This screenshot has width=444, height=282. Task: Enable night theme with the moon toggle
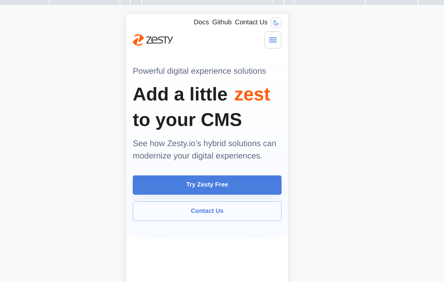(276, 23)
